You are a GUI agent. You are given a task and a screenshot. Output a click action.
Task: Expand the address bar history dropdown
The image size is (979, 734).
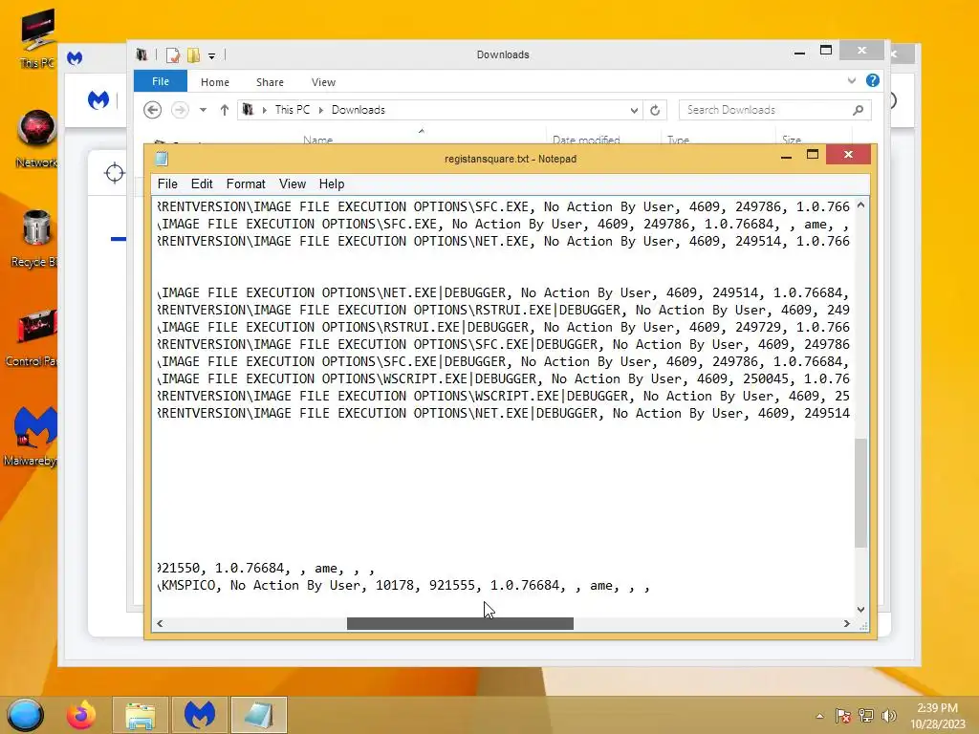pyautogui.click(x=634, y=111)
